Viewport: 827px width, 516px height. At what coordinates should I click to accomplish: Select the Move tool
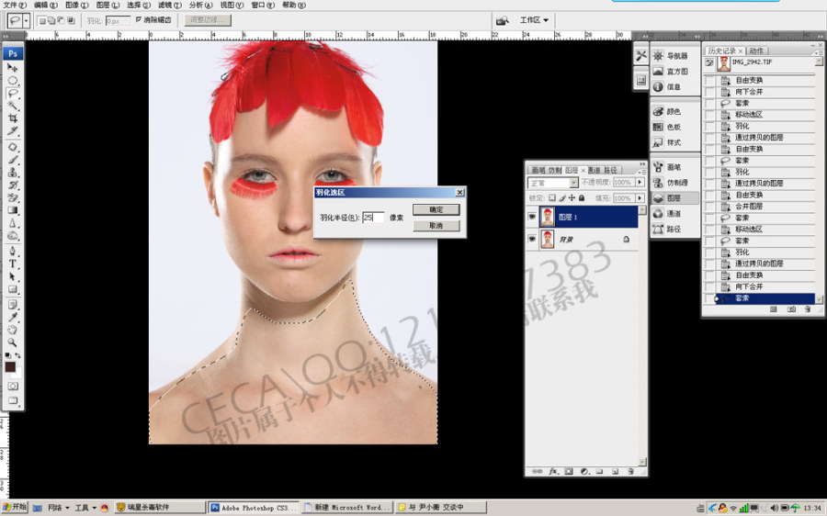tap(13, 68)
